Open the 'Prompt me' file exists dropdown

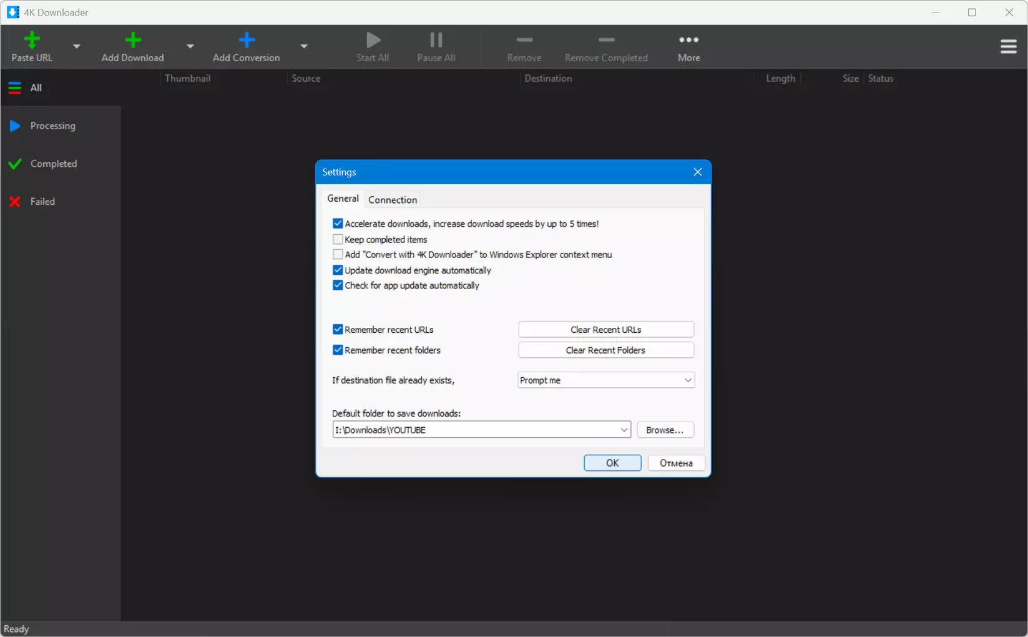coord(606,380)
